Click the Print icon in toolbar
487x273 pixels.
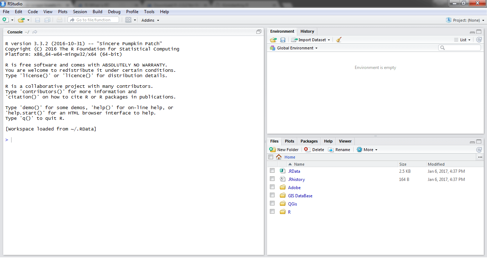click(59, 20)
